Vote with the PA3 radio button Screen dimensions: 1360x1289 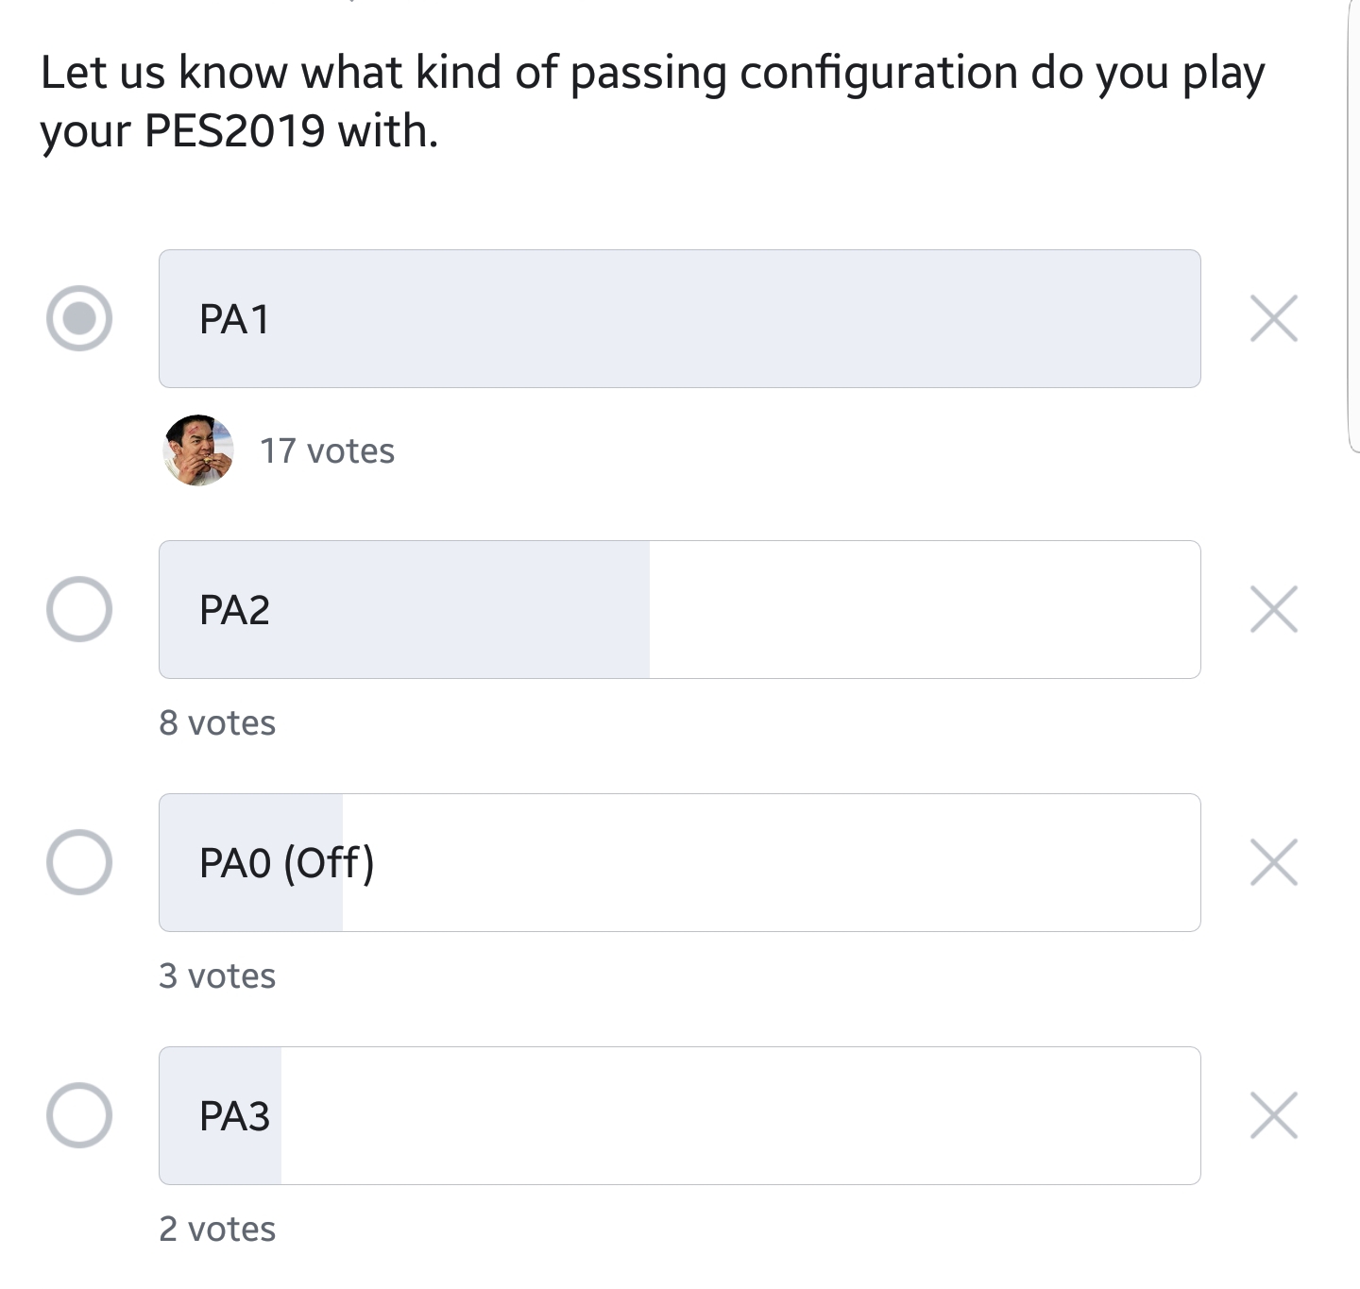point(79,1115)
